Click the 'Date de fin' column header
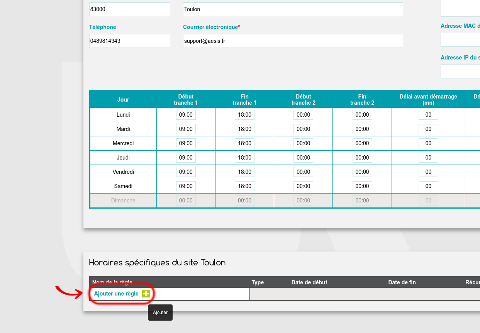Image resolution: width=480 pixels, height=333 pixels. click(402, 282)
